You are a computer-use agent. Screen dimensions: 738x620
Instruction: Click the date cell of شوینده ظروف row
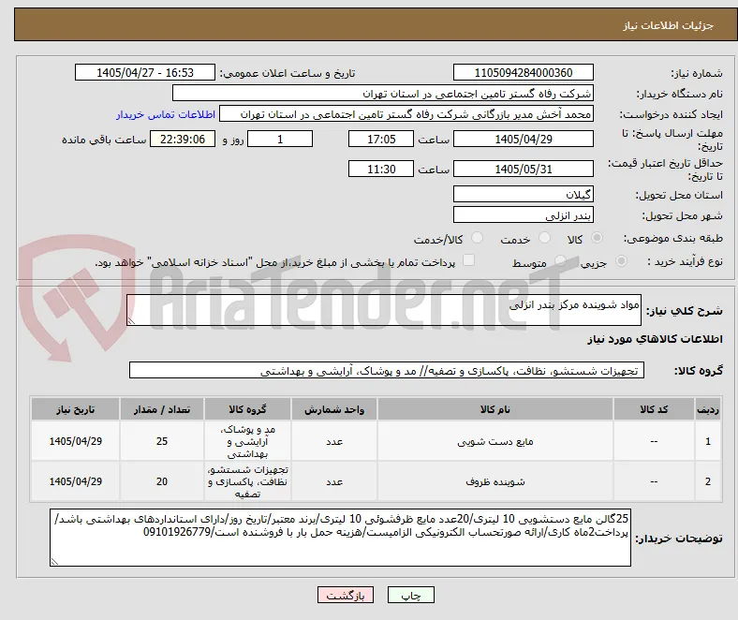[x=75, y=481]
